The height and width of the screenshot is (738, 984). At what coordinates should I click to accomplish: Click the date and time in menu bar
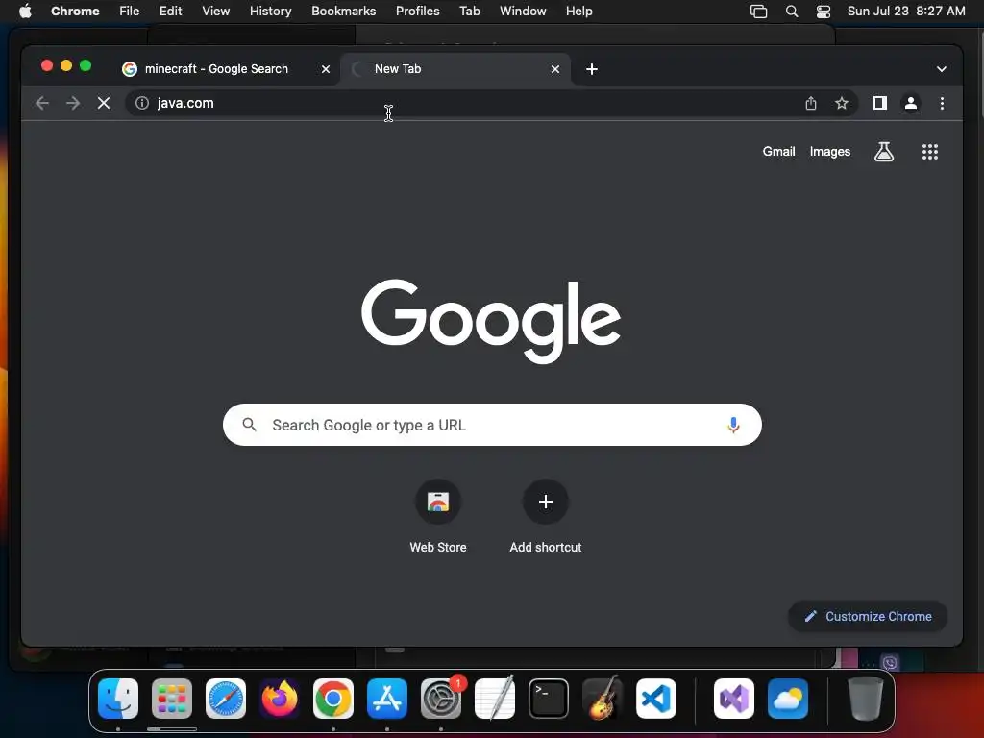(905, 12)
